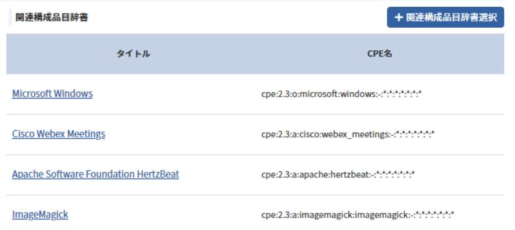Viewport: 515px width, 230px height.
Task: Select the cisco webex_meetings CPE string
Action: tap(348, 135)
